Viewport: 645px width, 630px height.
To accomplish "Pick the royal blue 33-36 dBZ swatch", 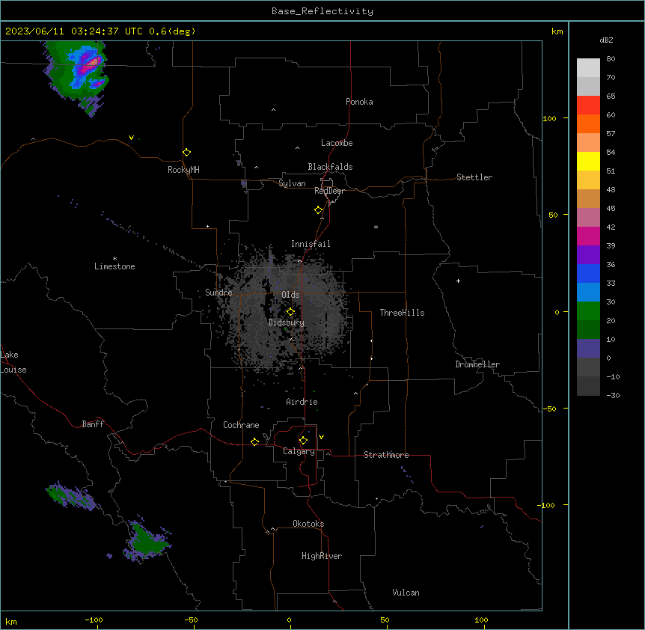I will pyautogui.click(x=588, y=274).
